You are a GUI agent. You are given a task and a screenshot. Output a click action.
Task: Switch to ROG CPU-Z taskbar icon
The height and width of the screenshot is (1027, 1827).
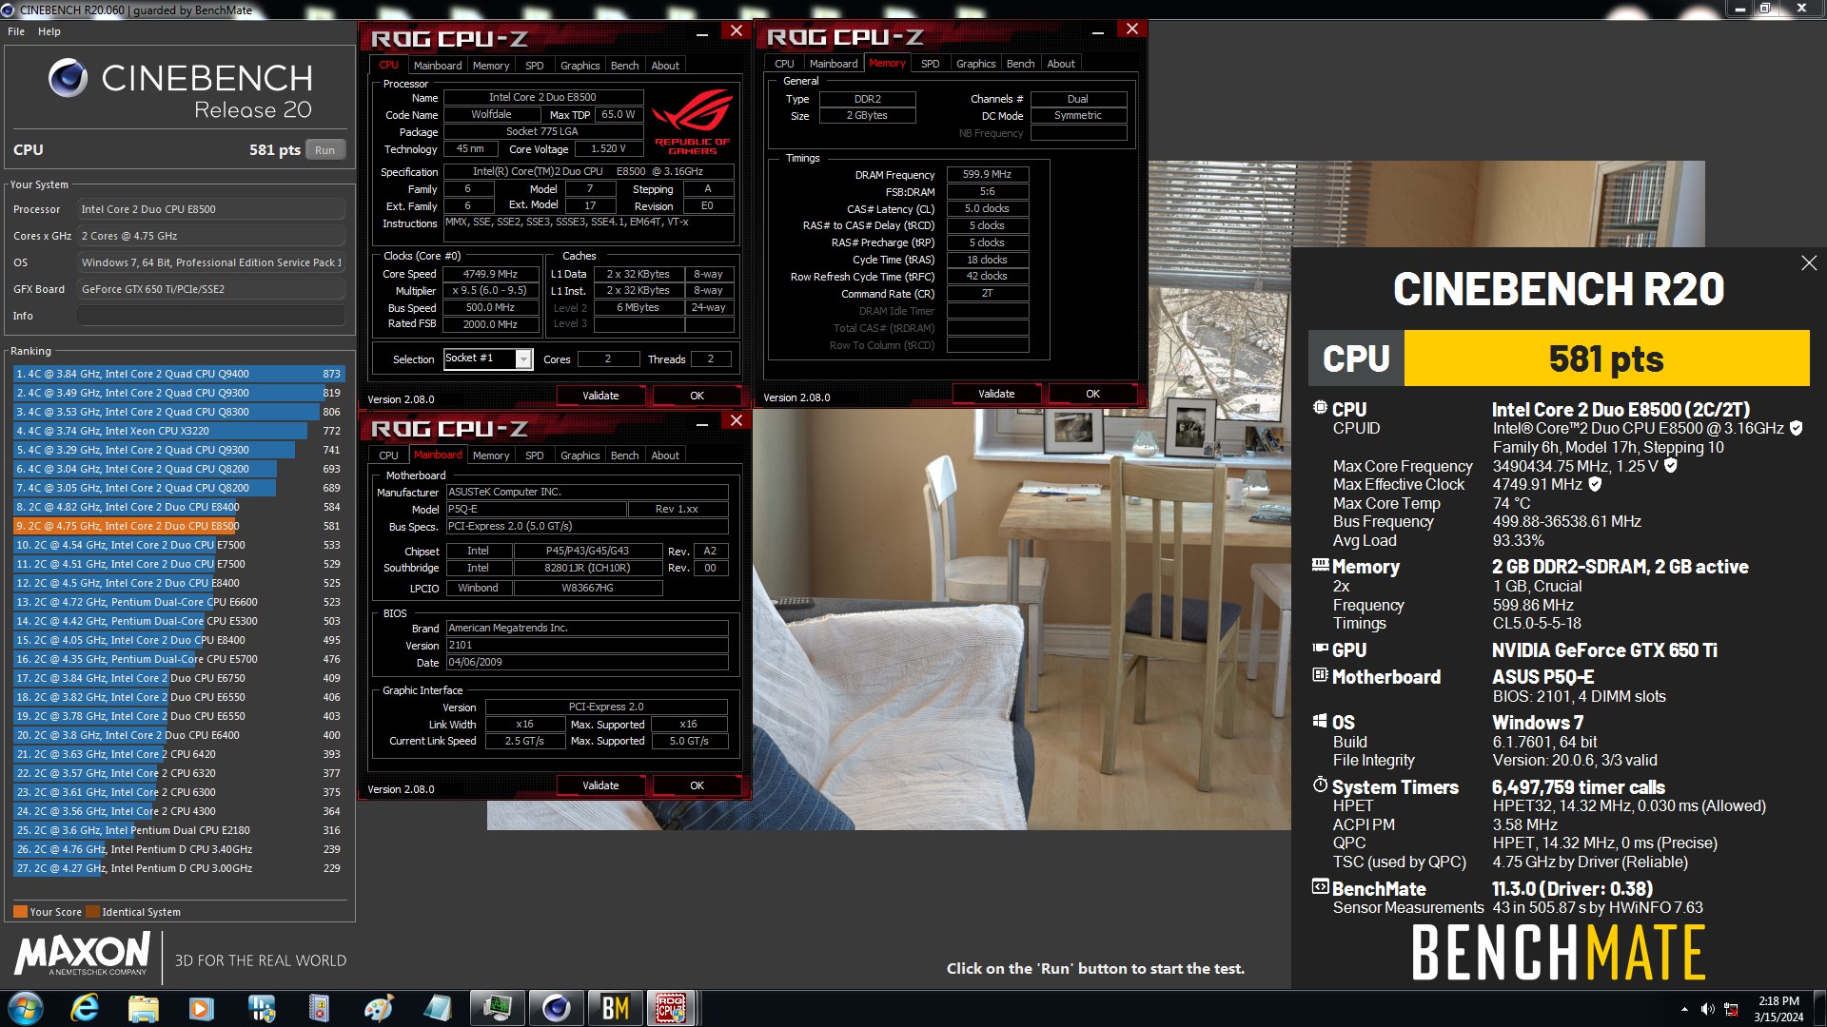[672, 1008]
